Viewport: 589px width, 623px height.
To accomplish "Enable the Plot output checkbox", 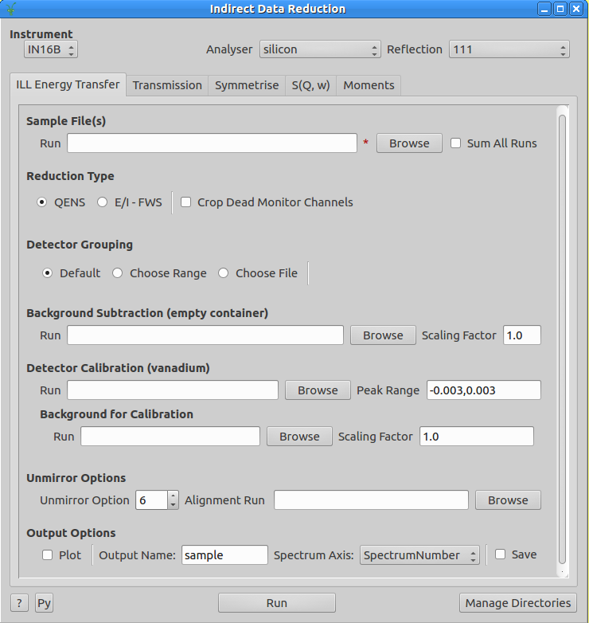I will (48, 555).
